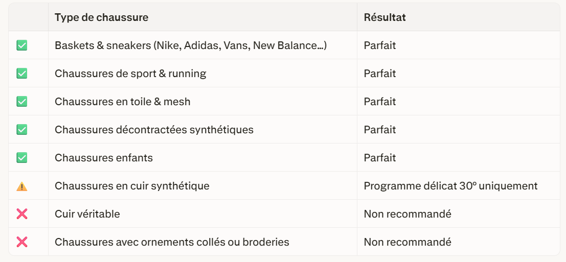The height and width of the screenshot is (262, 566).
Task: Click the 'Chaussures enfants' cell
Action: tap(104, 158)
